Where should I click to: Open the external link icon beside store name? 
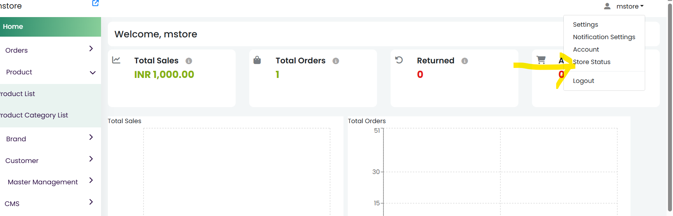(x=95, y=3)
